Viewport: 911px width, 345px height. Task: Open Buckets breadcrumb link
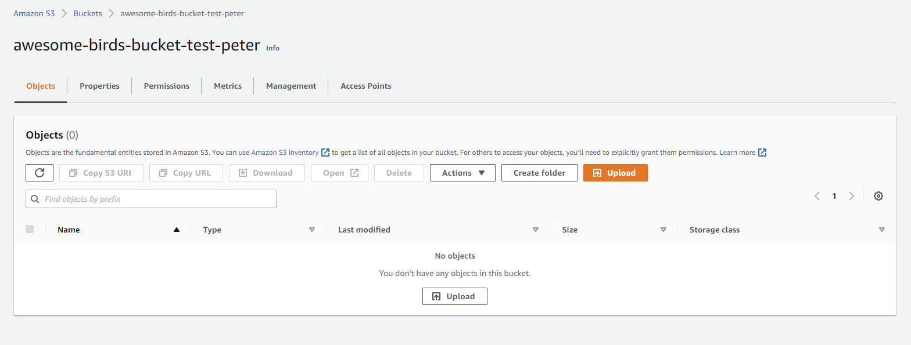tap(88, 13)
